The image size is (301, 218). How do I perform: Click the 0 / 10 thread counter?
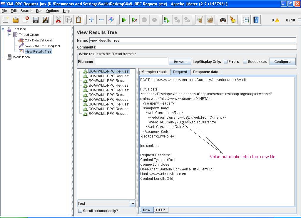pos(290,20)
